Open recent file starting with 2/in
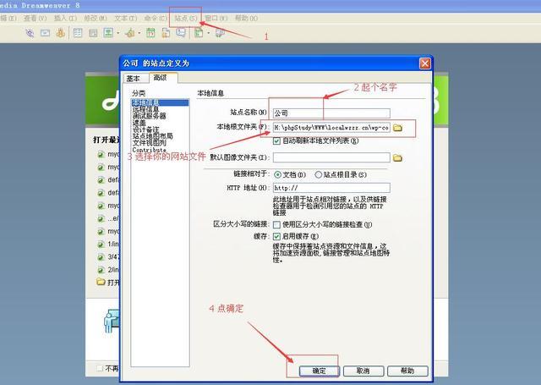This screenshot has width=541, height=385. 108,270
